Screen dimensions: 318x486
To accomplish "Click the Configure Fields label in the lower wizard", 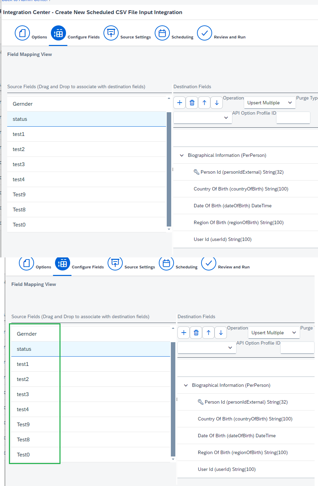I will 88,267.
